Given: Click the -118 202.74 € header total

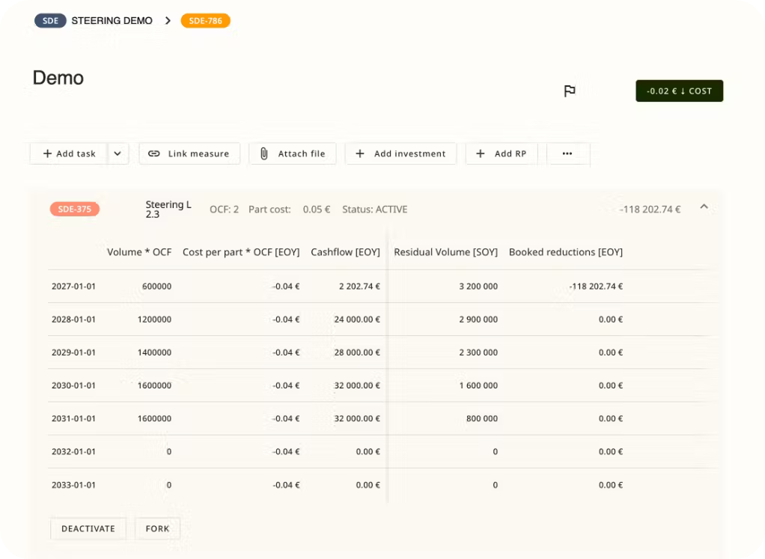Looking at the screenshot, I should (650, 210).
